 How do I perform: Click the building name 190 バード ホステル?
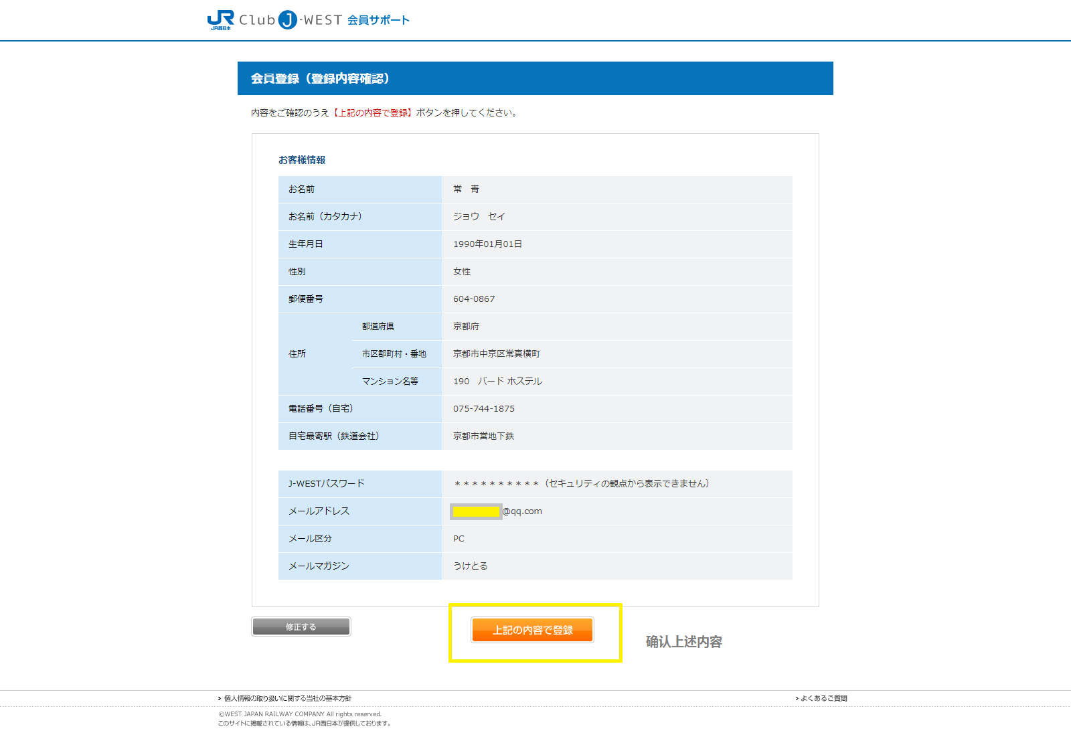(x=497, y=382)
